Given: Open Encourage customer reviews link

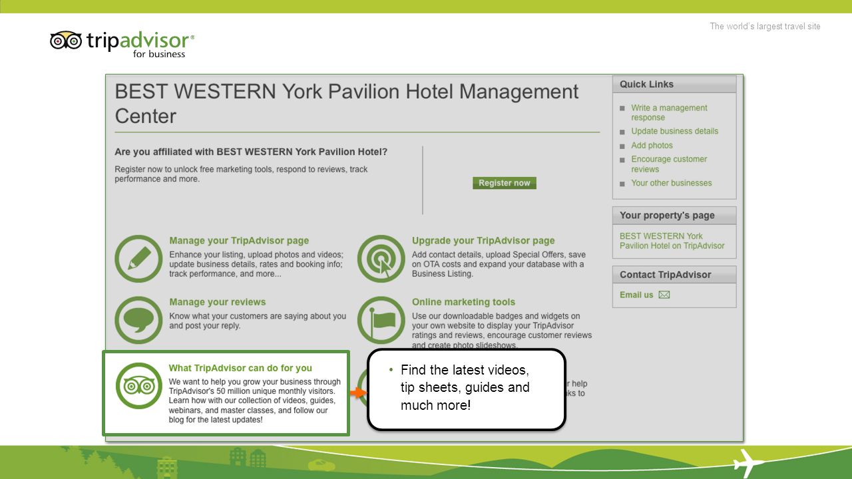Looking at the screenshot, I should [669, 164].
